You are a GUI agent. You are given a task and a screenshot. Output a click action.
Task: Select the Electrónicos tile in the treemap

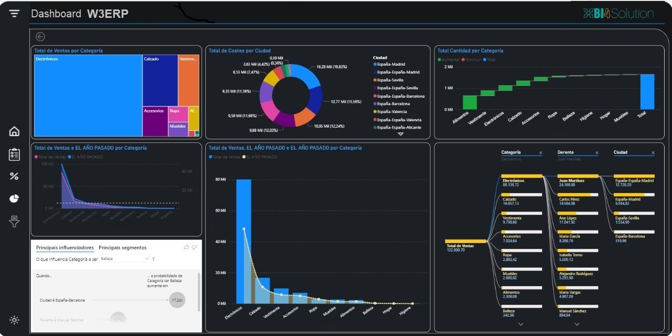[x=88, y=96]
